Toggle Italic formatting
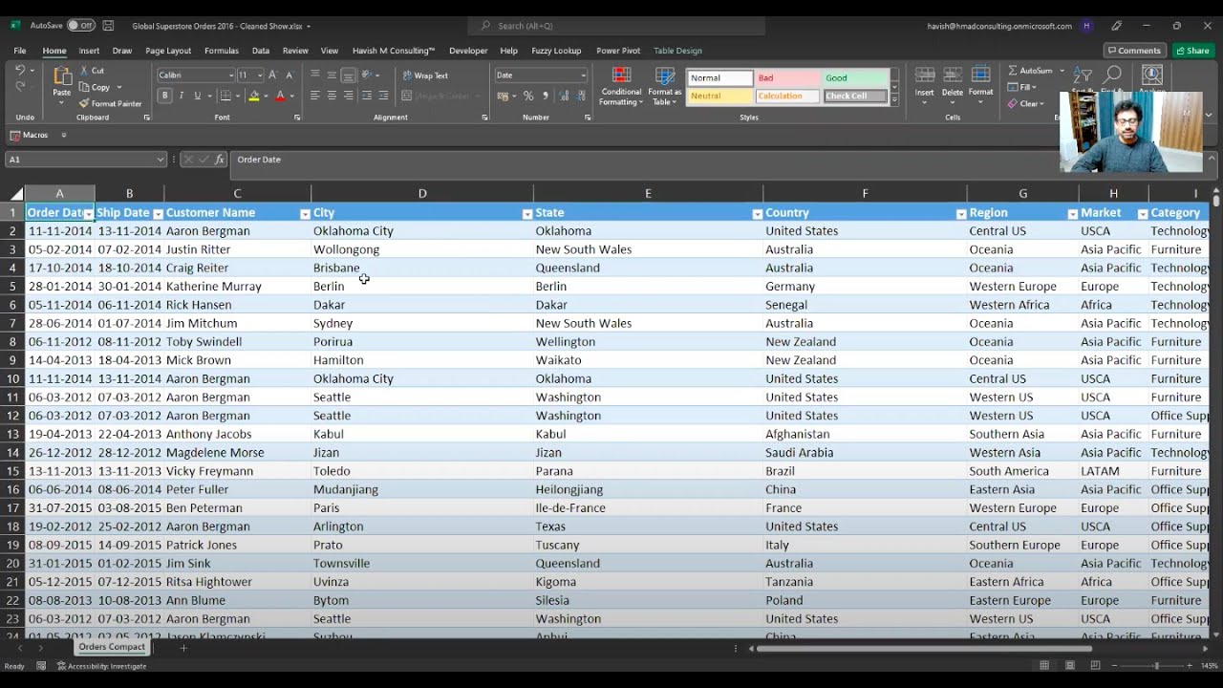The image size is (1223, 688). [182, 96]
